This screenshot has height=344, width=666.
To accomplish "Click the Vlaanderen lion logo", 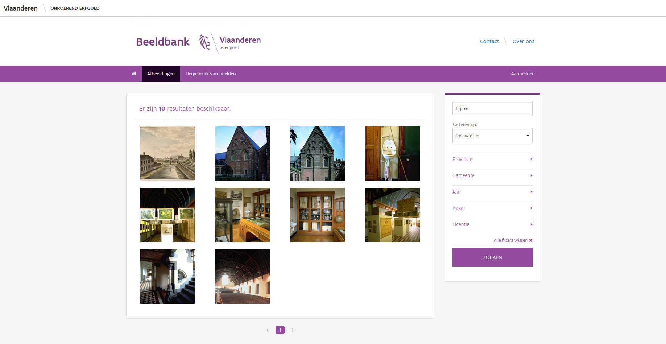I will pos(205,42).
